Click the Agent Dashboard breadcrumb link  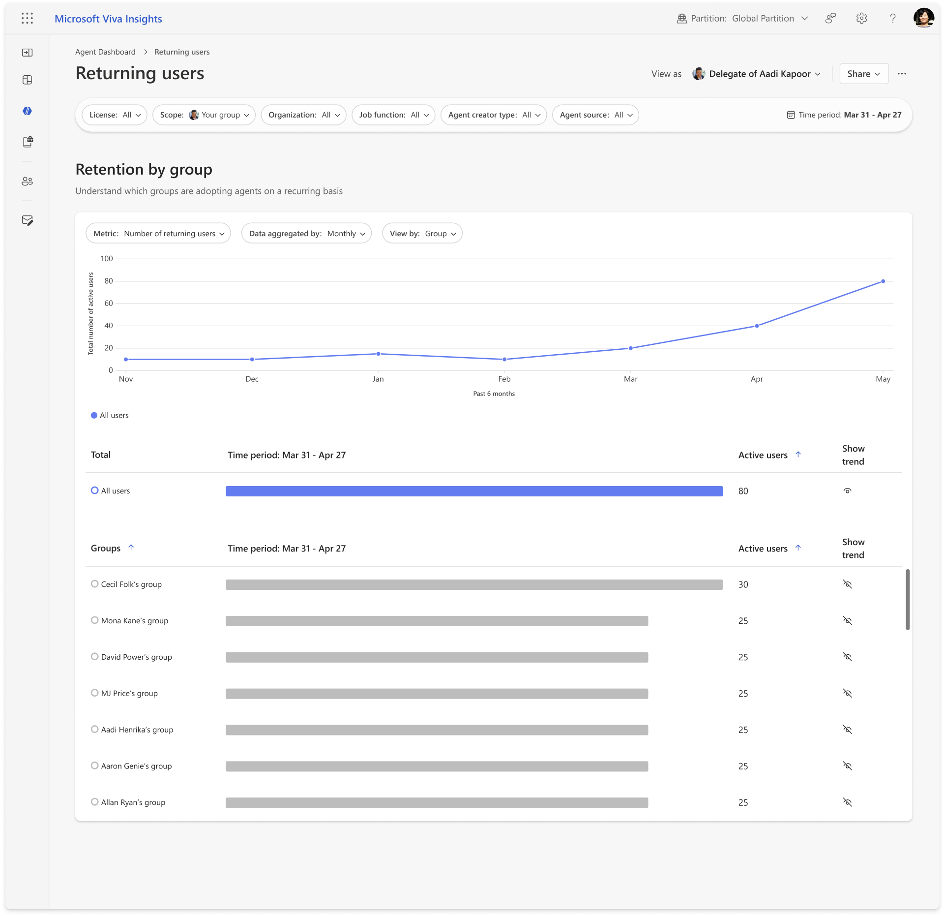coord(105,52)
